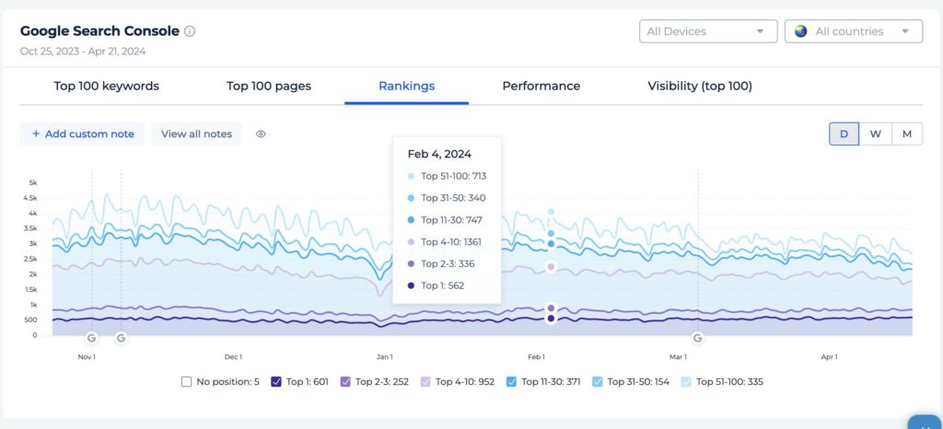Open the All Devices dropdown

708,31
